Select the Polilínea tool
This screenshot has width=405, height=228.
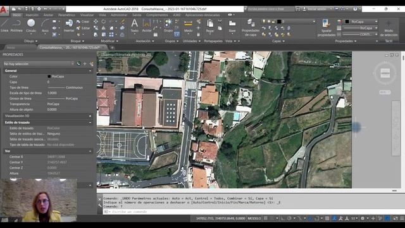[x=16, y=25]
